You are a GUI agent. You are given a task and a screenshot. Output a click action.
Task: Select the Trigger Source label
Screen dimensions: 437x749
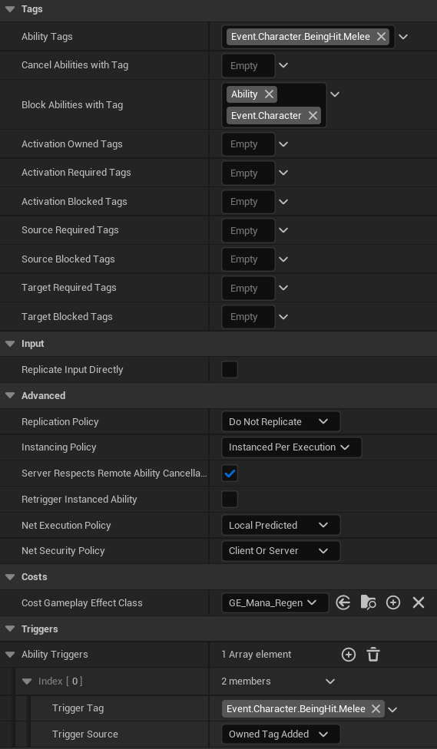pos(85,734)
